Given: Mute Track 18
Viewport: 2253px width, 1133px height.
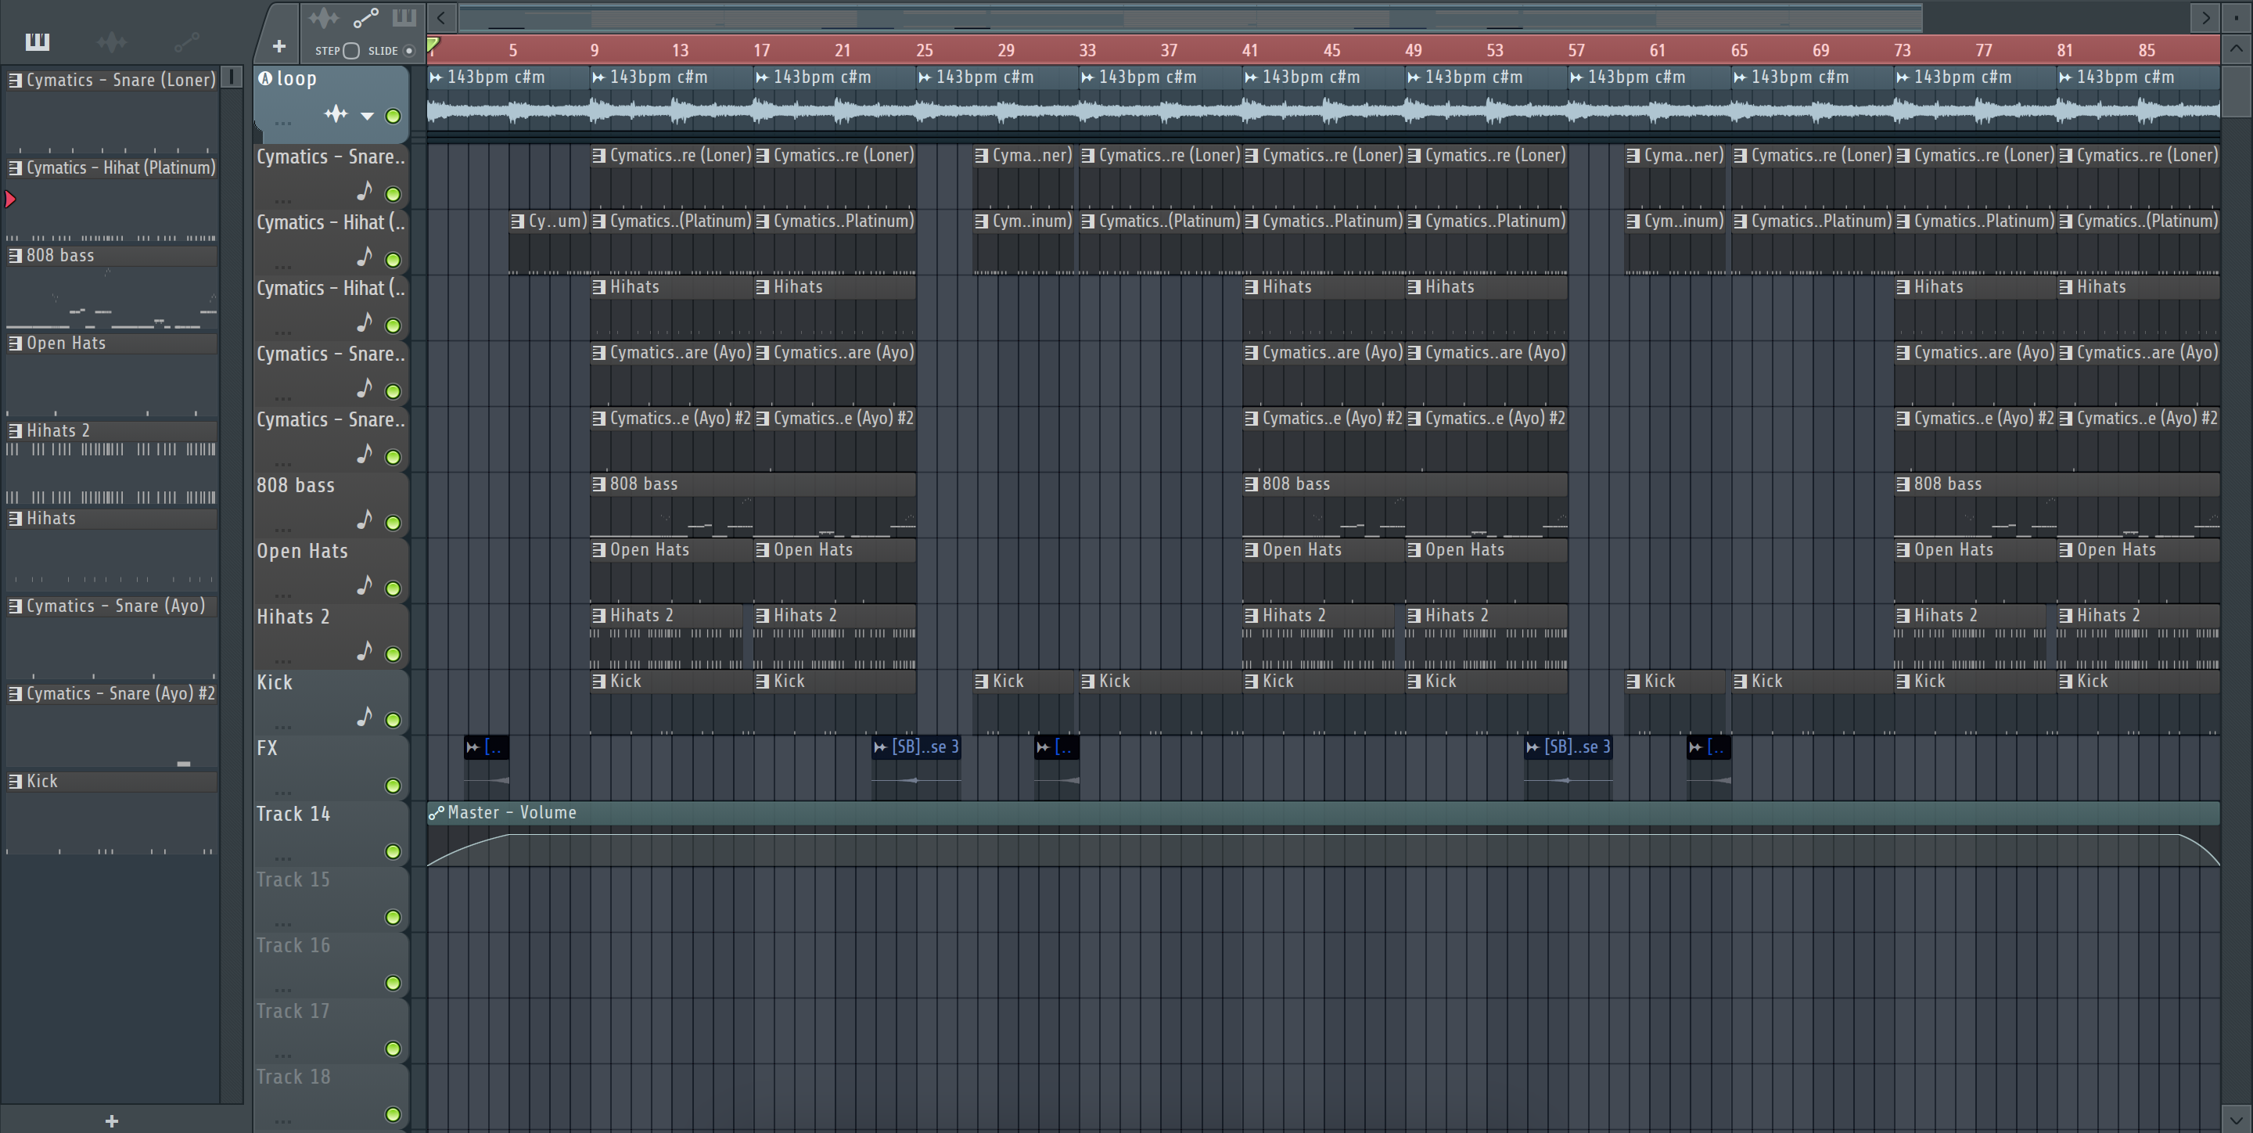Looking at the screenshot, I should click(x=393, y=1115).
